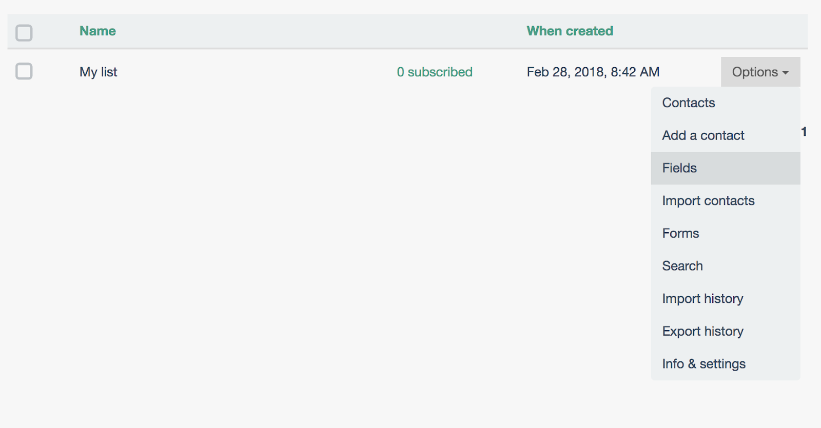The image size is (821, 428).
Task: Select Add a contact menu entry
Action: tap(703, 135)
